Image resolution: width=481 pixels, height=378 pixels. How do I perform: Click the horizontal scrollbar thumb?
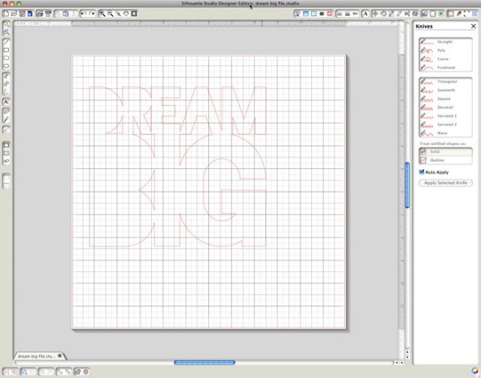click(204, 363)
